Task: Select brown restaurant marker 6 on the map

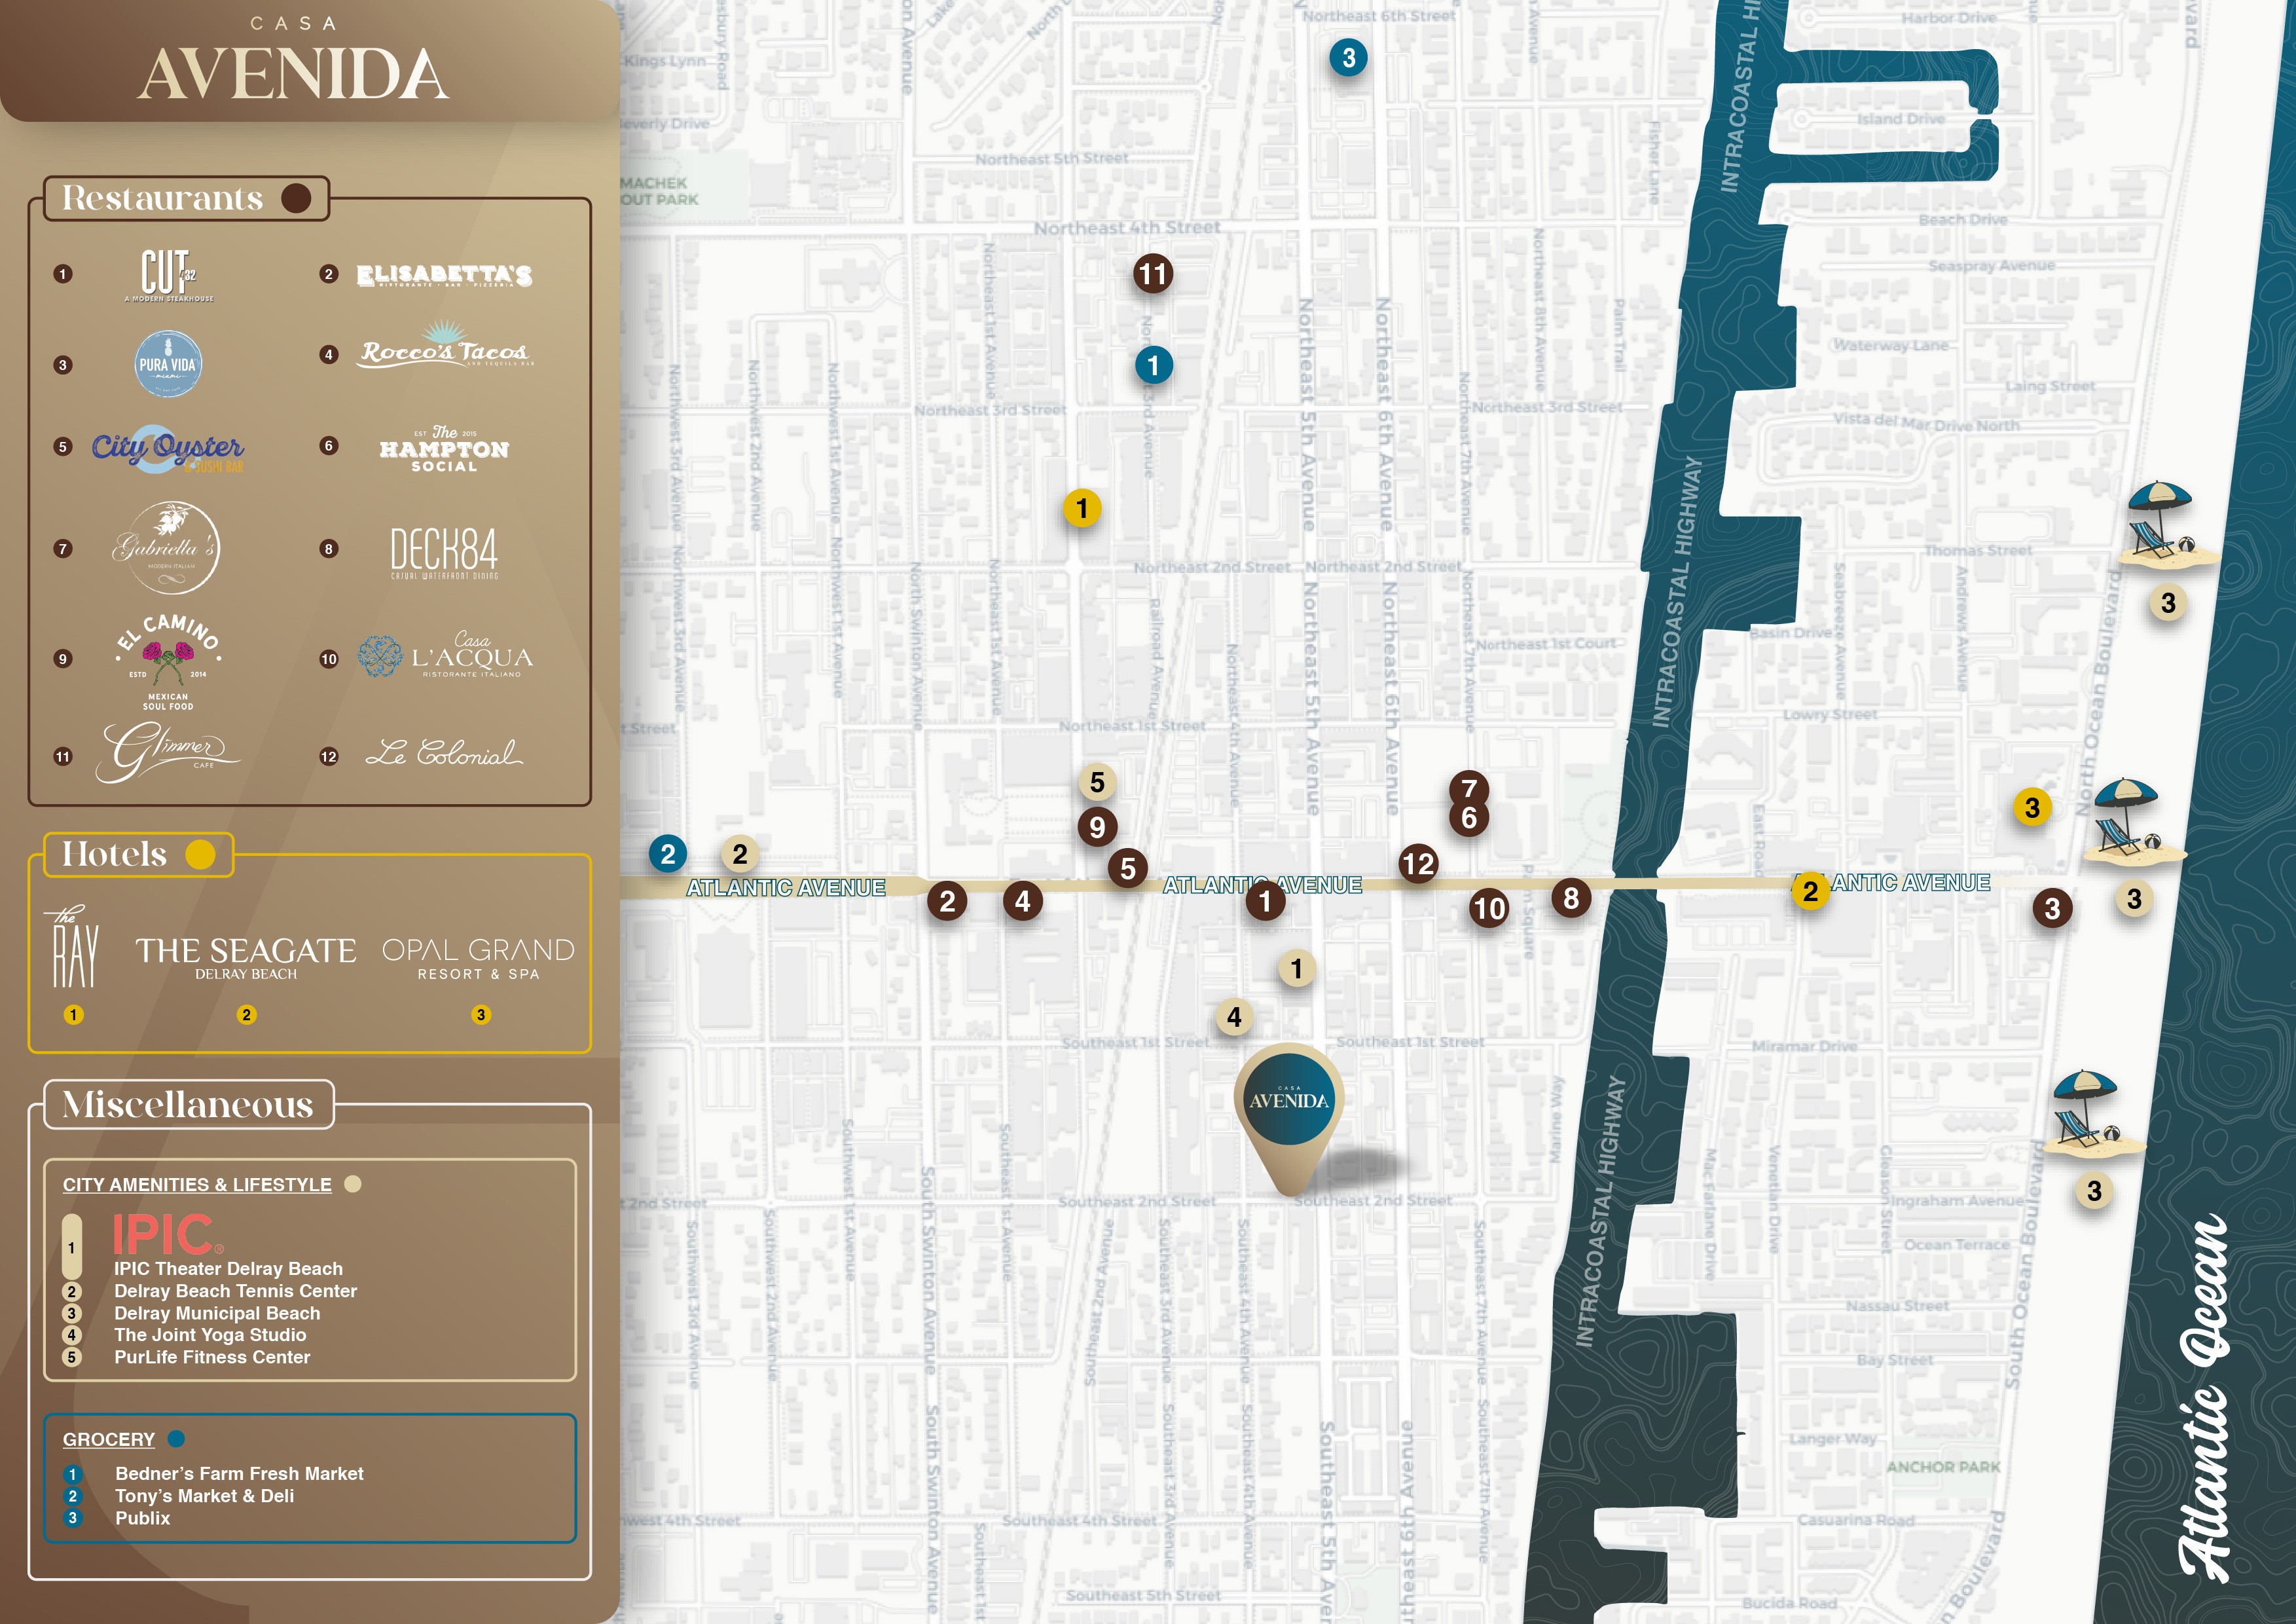Action: (x=1469, y=818)
